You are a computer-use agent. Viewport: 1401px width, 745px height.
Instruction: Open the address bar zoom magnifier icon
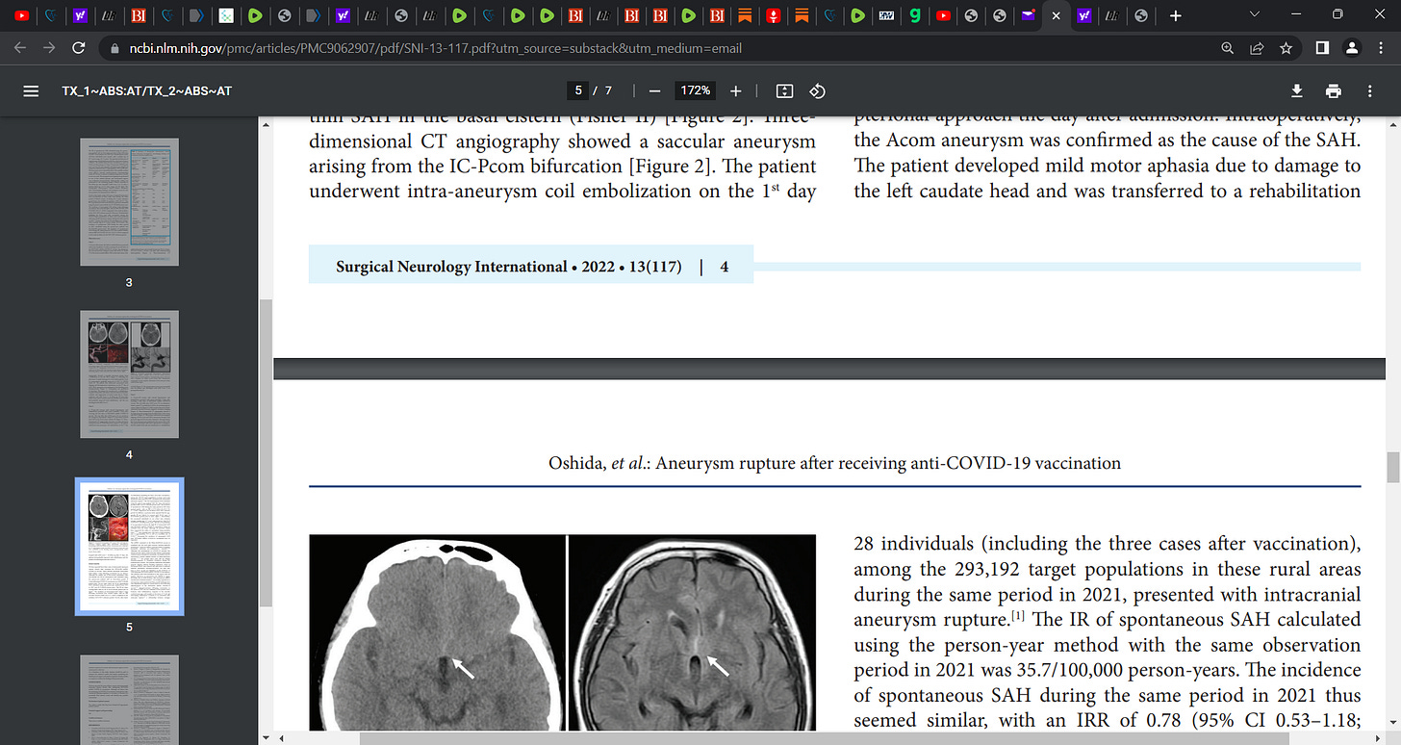(1227, 48)
